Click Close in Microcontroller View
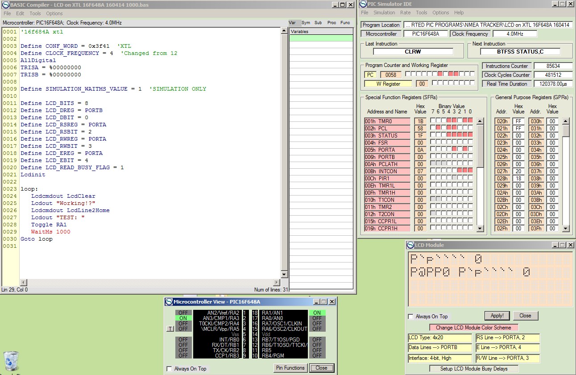 point(321,368)
